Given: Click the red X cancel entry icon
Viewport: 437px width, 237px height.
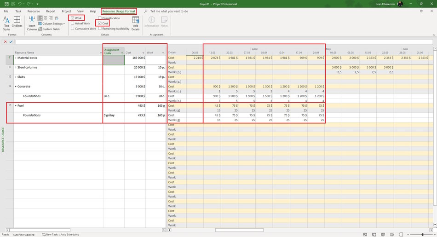Looking at the screenshot, I should click(x=6, y=42).
